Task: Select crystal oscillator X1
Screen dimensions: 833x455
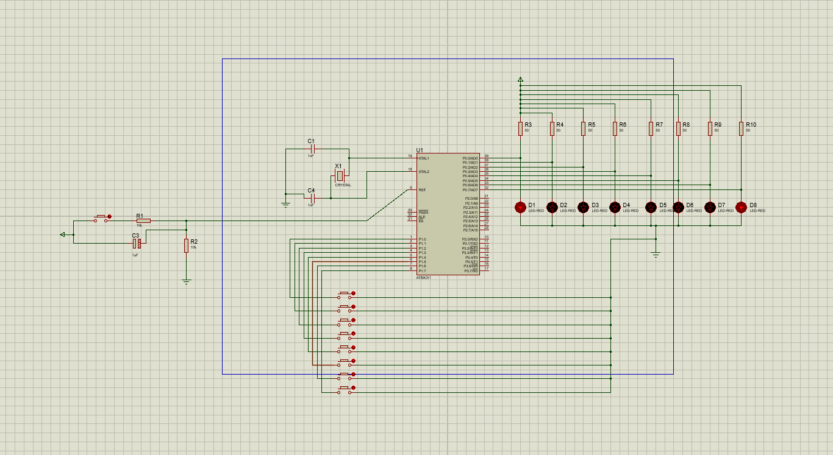Action: (x=340, y=175)
